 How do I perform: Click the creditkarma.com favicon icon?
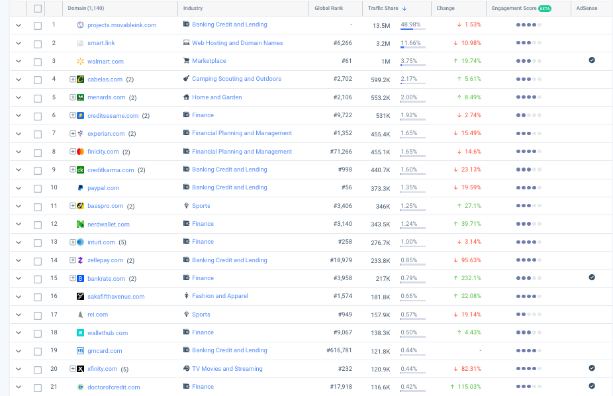80,170
